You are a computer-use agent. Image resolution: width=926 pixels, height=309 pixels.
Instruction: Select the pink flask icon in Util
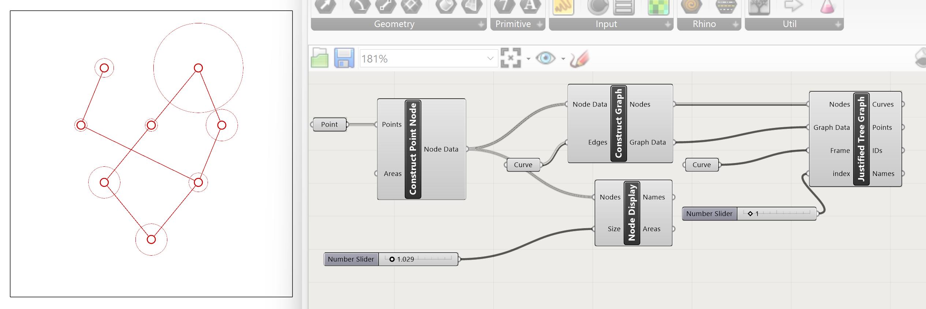tap(827, 7)
